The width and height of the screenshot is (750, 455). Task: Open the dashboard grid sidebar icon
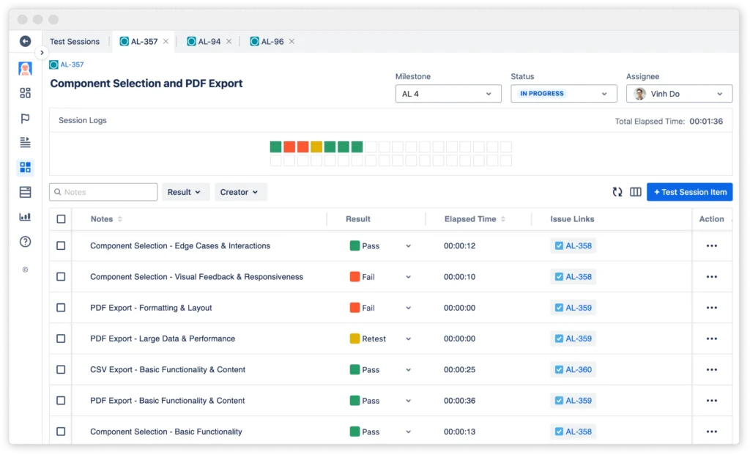coord(26,93)
